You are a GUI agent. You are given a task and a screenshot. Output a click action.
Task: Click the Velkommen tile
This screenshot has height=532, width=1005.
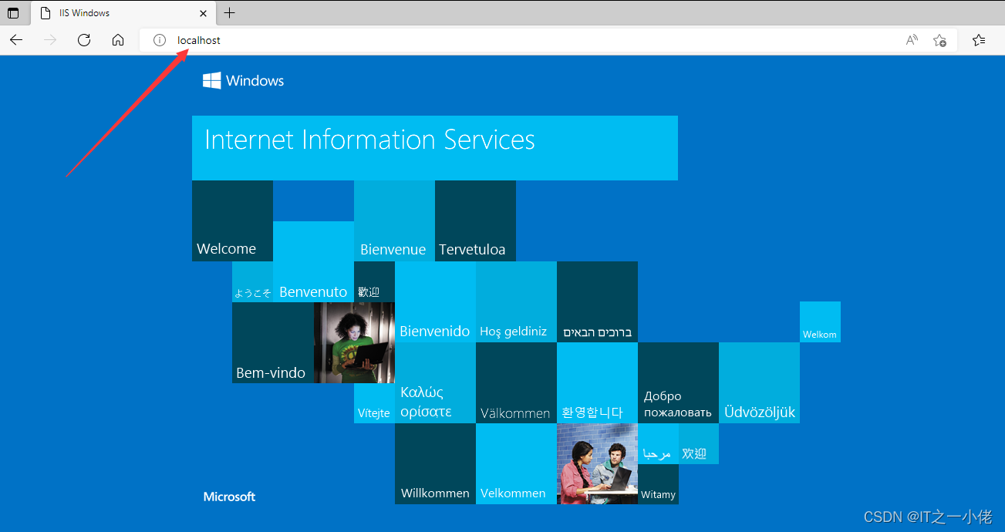pos(516,463)
